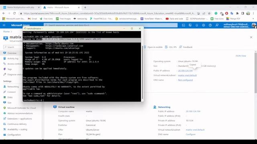The image size is (257, 144).
Task: Open the Azure portal hamburger menu
Action: pos(4,25)
